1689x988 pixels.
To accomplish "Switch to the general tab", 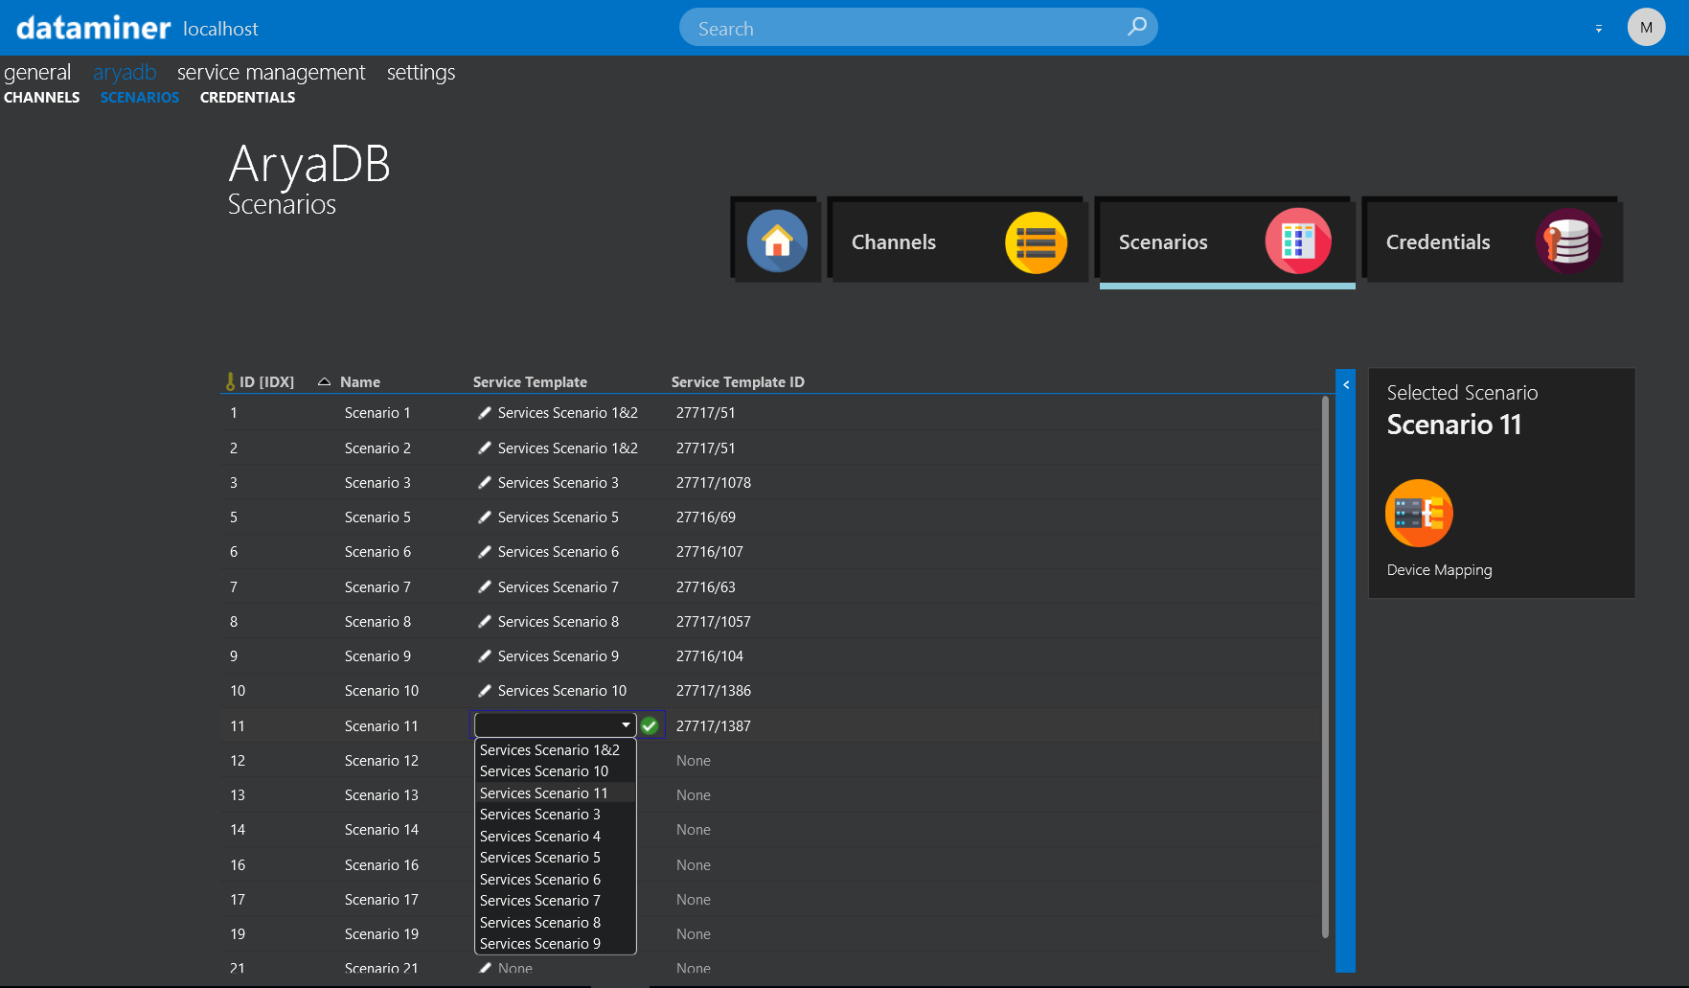I will coord(37,73).
